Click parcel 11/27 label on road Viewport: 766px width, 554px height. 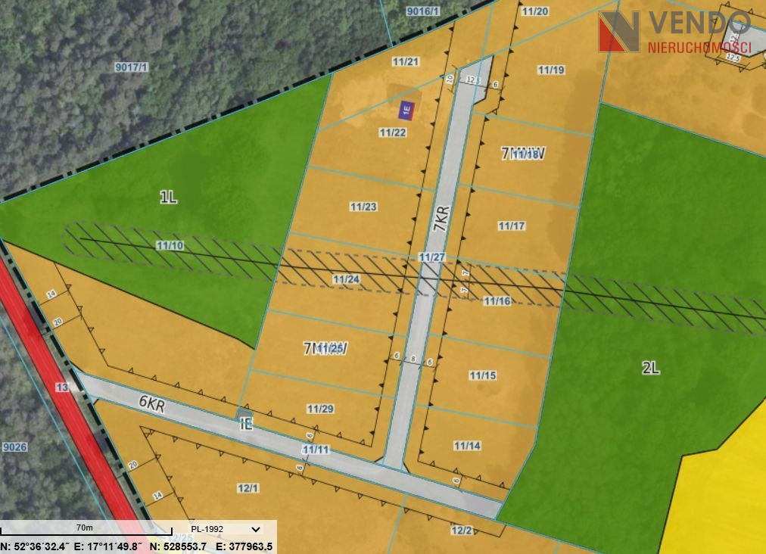tap(431, 257)
